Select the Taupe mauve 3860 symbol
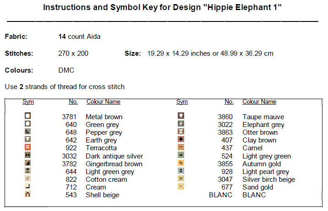The height and width of the screenshot is (211, 328). click(181, 116)
